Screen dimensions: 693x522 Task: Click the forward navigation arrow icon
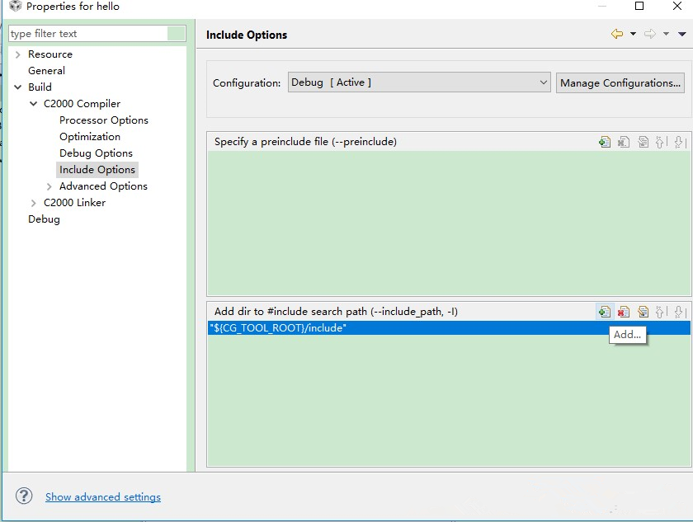[650, 34]
